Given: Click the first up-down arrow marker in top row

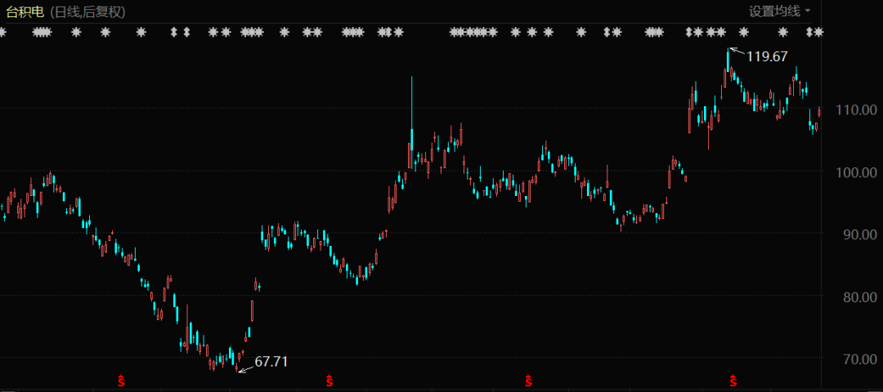Looking at the screenshot, I should pos(173,33).
